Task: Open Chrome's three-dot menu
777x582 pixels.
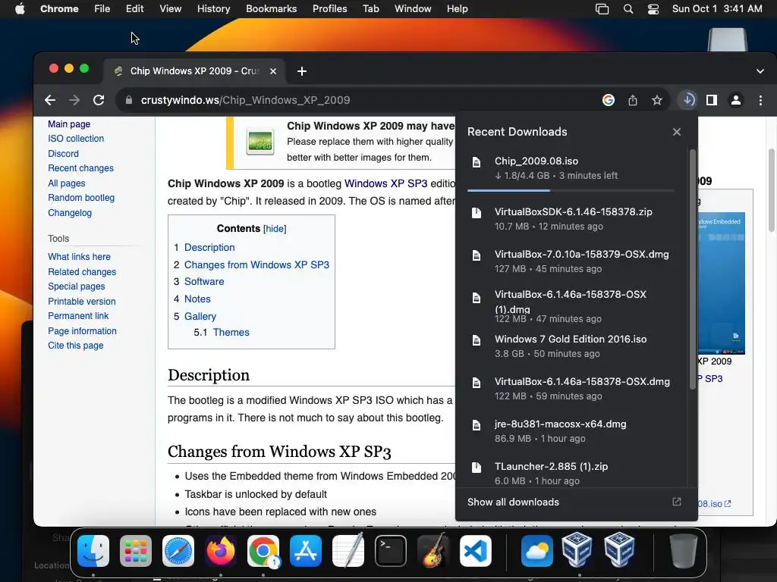Action: (760, 101)
